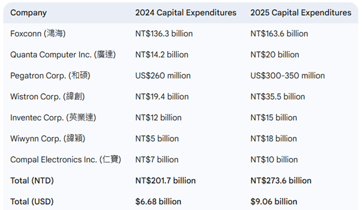Select Wiwynn's NT$18 billion value
The height and width of the screenshot is (210, 362).
pos(274,139)
